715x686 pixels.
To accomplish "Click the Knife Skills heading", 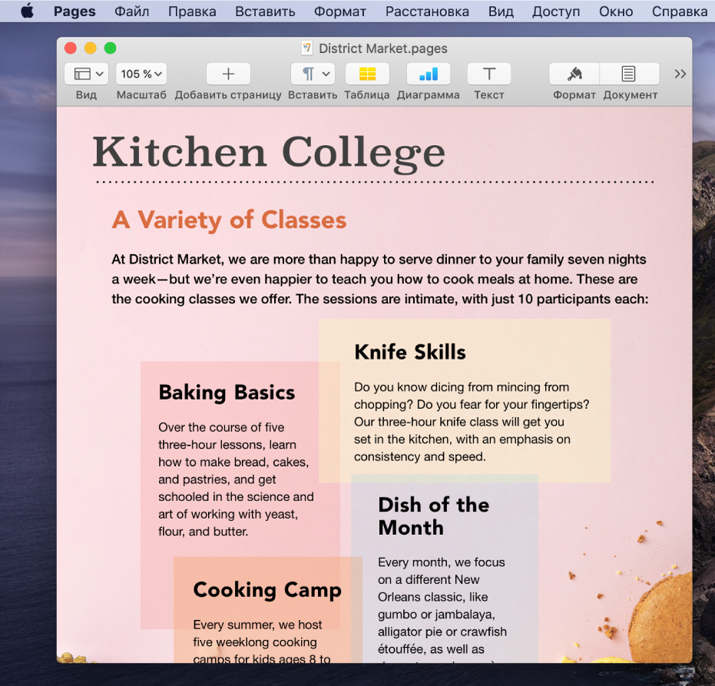I will point(410,352).
